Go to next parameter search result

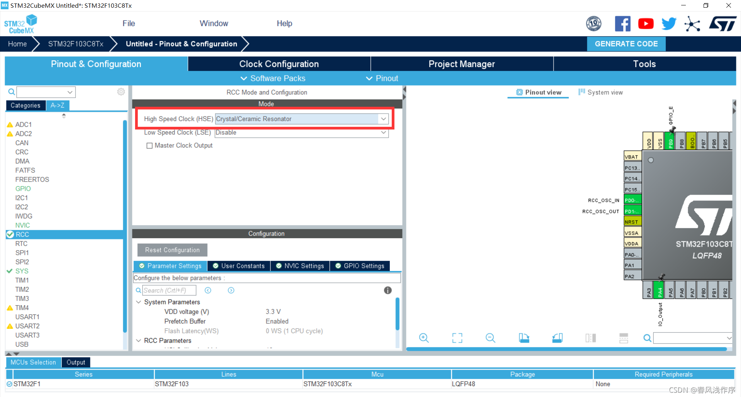pyautogui.click(x=231, y=290)
